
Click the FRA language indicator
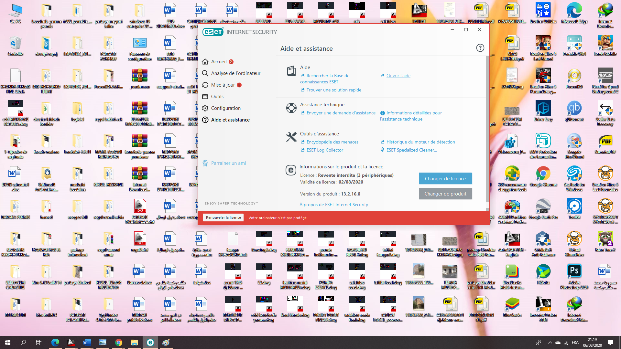point(575,343)
